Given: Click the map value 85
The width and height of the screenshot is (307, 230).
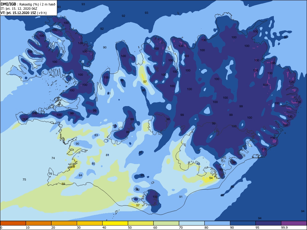Looking at the screenshot, I should (93, 164).
